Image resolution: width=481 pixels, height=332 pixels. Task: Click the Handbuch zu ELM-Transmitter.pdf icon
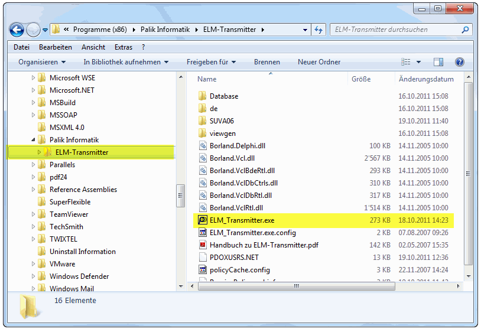(x=201, y=245)
